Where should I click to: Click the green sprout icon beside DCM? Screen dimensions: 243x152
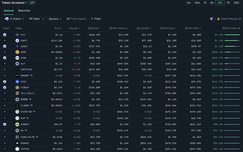point(28,118)
